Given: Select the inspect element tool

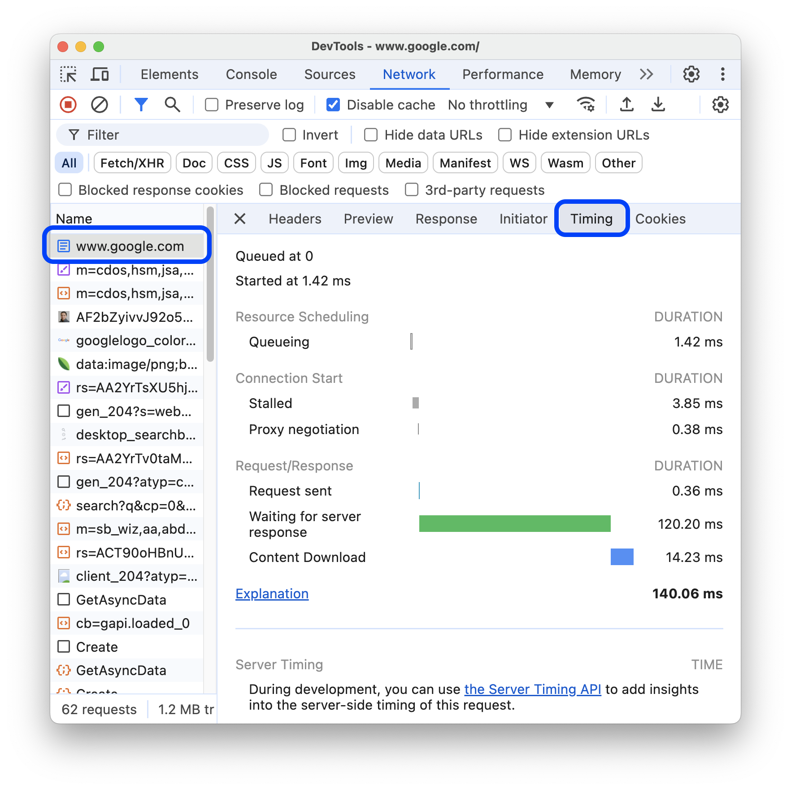Looking at the screenshot, I should coord(68,74).
